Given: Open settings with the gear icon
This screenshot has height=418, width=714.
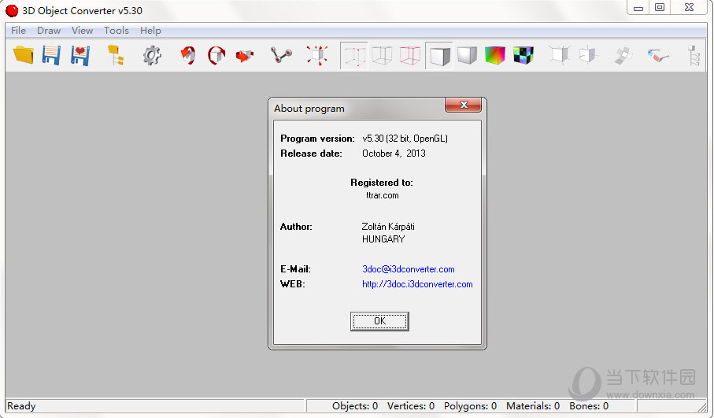Looking at the screenshot, I should coord(152,55).
